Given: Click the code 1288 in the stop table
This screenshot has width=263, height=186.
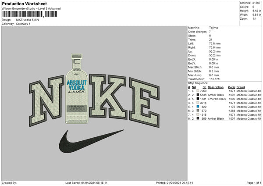Looking at the screenshot, I should [x=232, y=111].
